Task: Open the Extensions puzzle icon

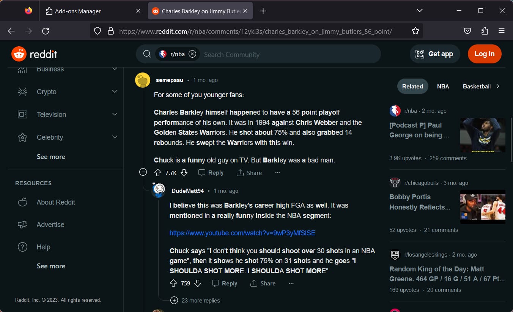Action: (x=485, y=31)
